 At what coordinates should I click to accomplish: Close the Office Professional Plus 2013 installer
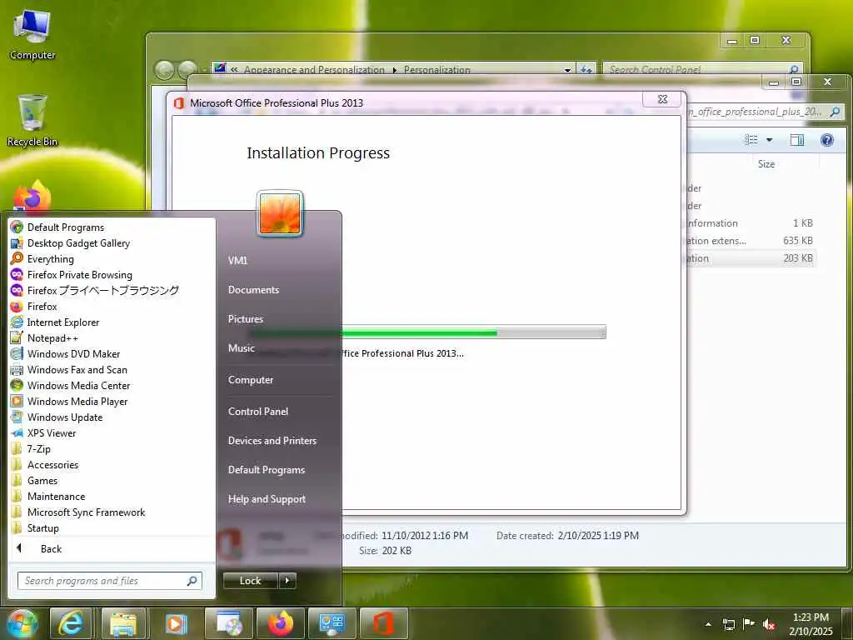click(x=662, y=100)
